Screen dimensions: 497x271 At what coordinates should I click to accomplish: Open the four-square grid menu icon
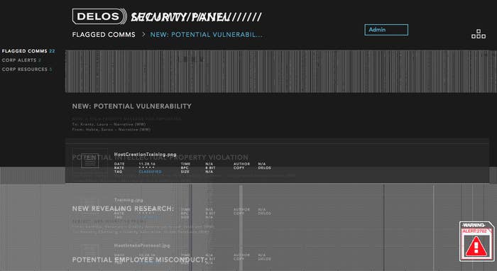[479, 34]
